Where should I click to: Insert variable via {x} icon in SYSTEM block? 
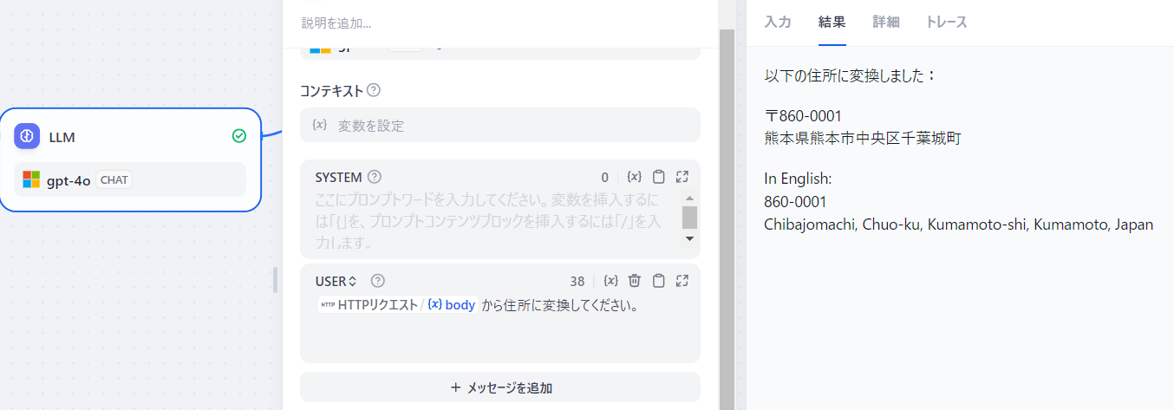pos(634,177)
